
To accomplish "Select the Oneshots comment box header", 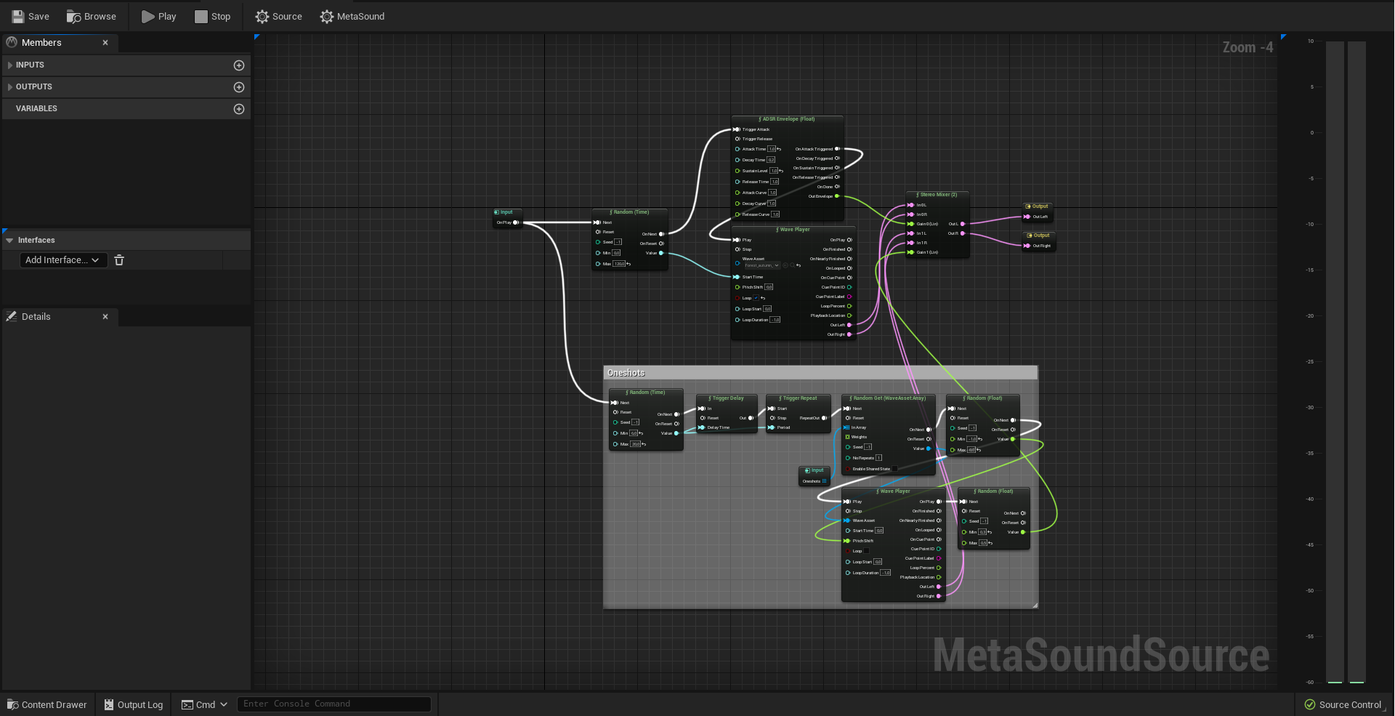I will click(820, 373).
